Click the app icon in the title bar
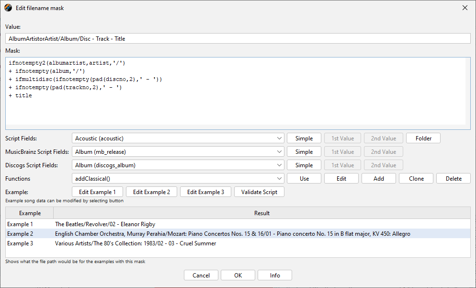 click(8, 8)
